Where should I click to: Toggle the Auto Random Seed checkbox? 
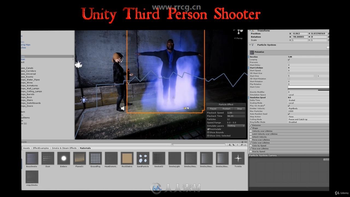click(x=289, y=114)
